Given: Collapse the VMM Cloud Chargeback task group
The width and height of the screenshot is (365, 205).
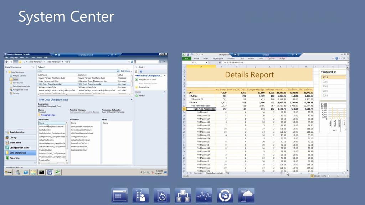Looking at the screenshot, I should pyautogui.click(x=165, y=76).
